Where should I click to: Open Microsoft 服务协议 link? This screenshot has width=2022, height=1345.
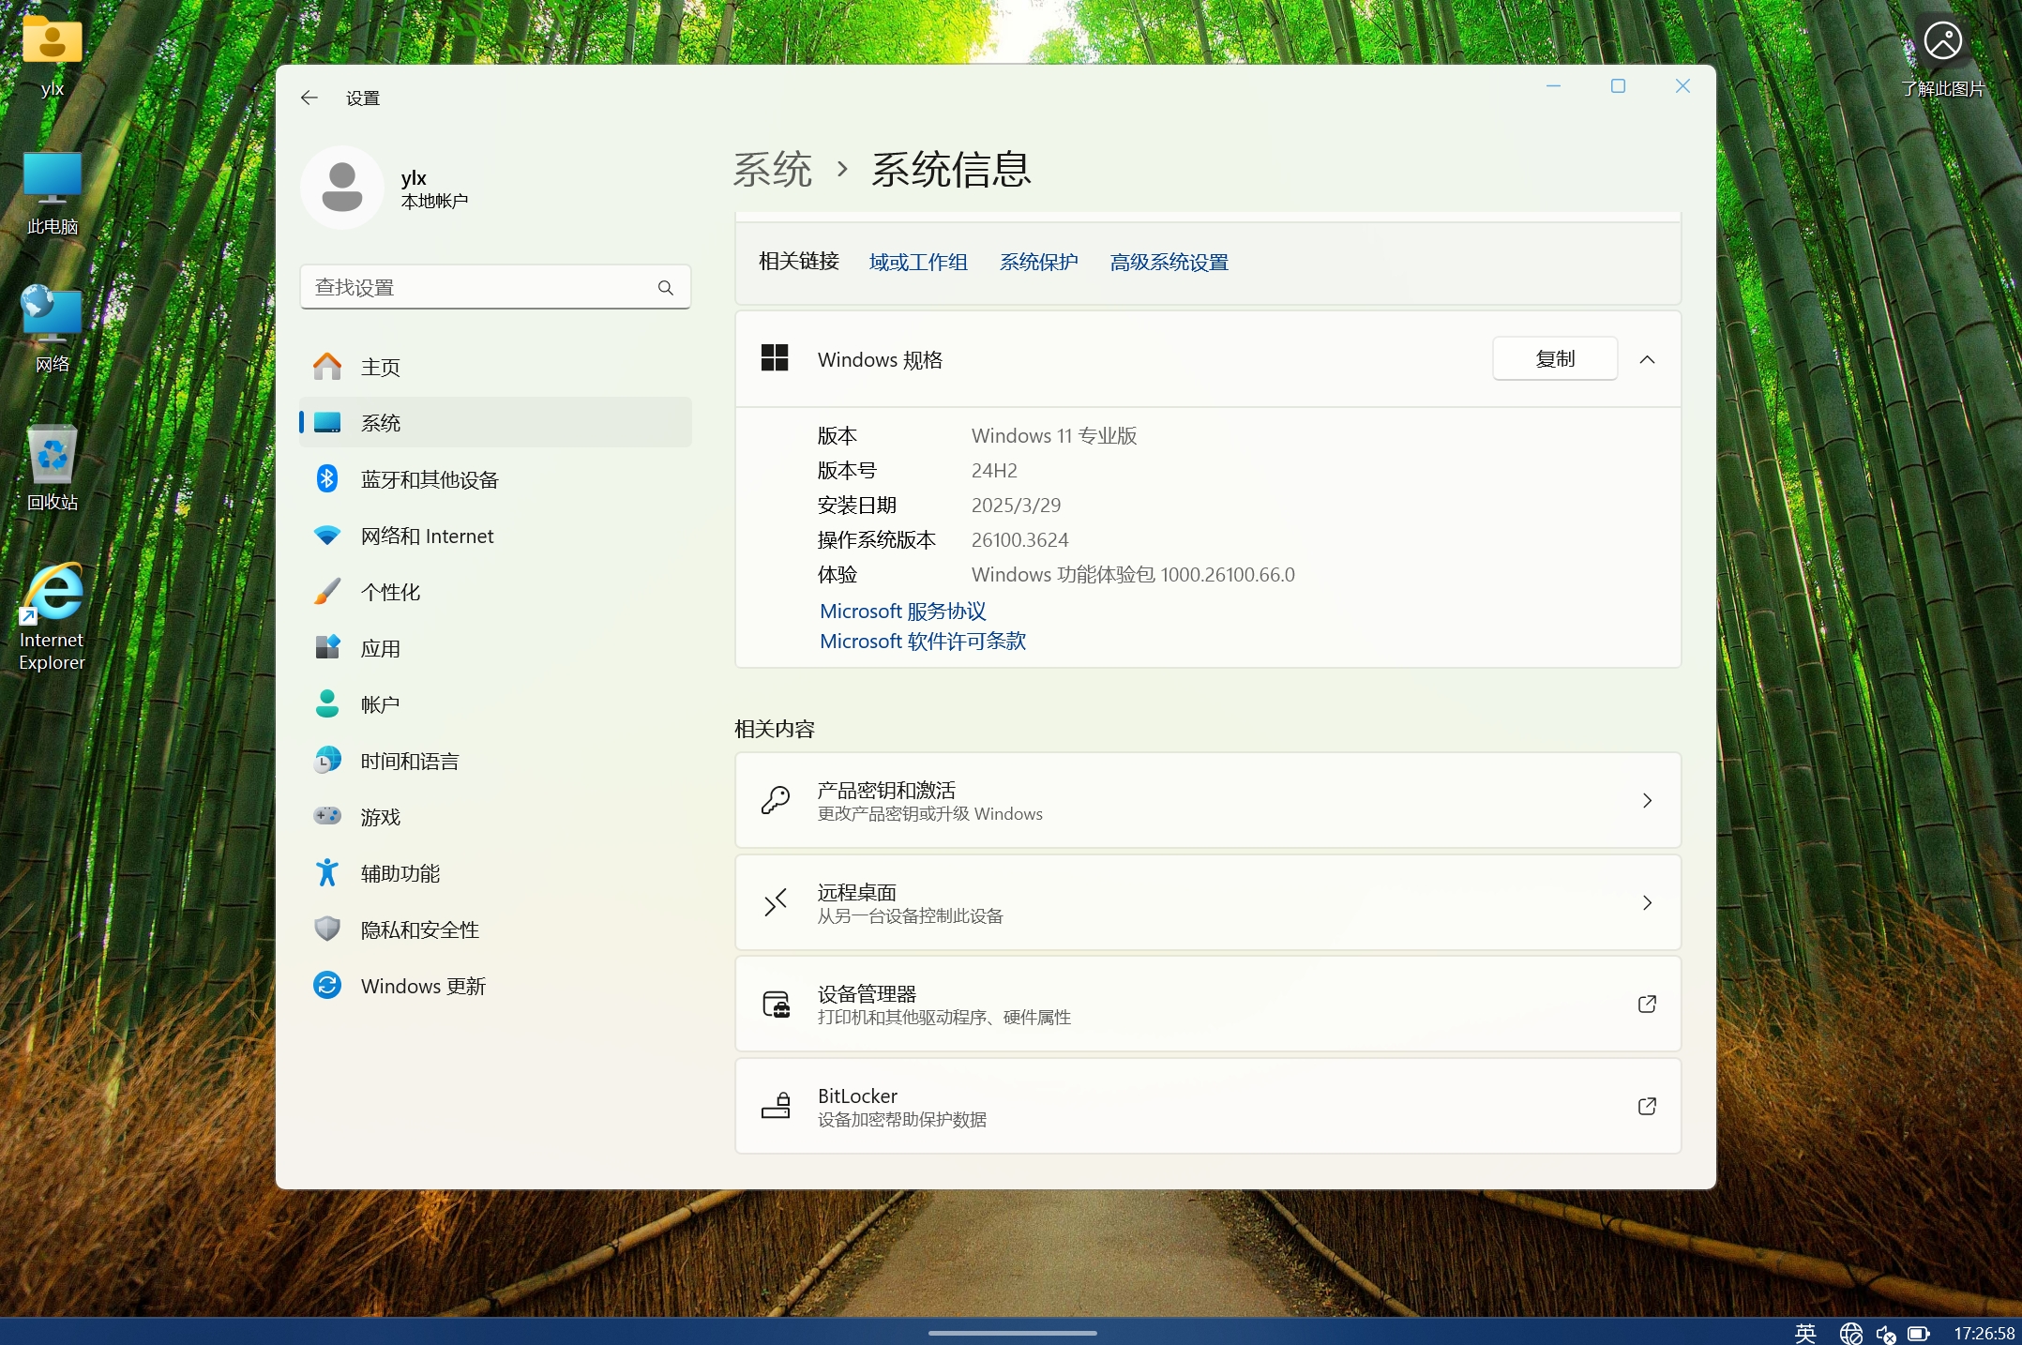tap(902, 611)
